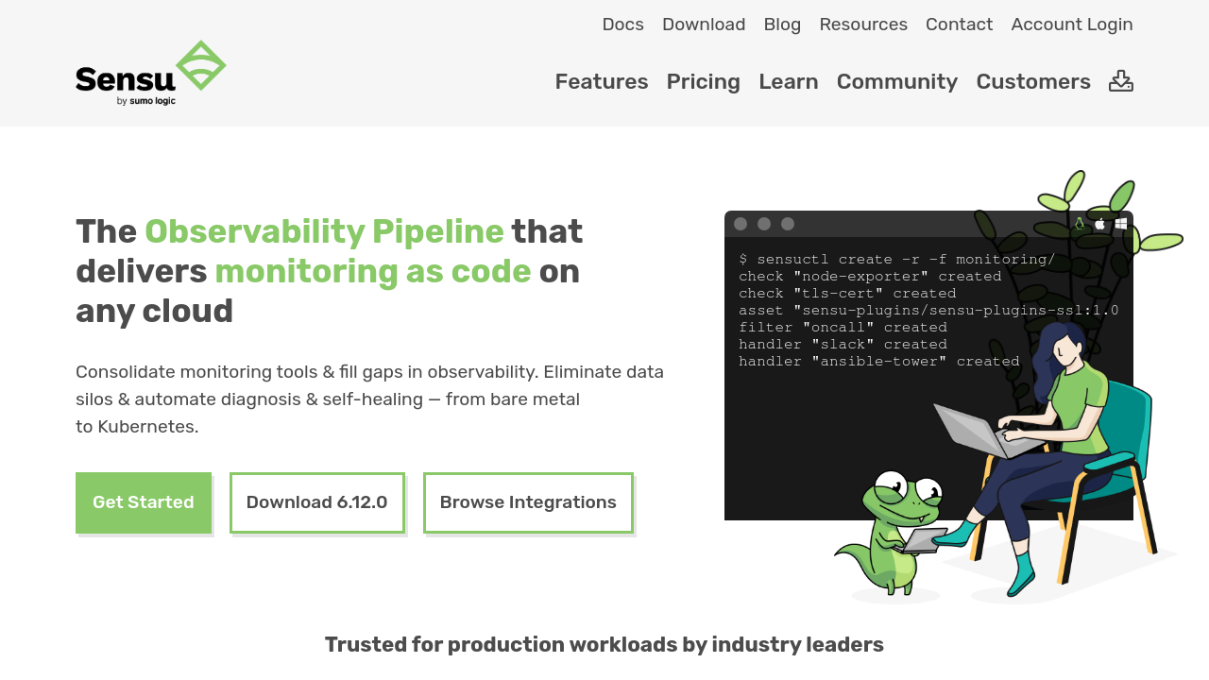Viewport: 1209px width, 680px height.
Task: Click the terminal sensuctl command text
Action: 896,260
